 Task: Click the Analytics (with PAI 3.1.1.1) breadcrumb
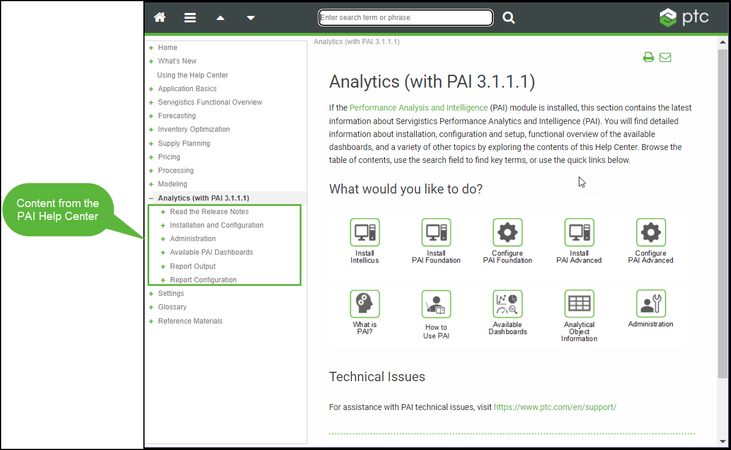tap(357, 42)
